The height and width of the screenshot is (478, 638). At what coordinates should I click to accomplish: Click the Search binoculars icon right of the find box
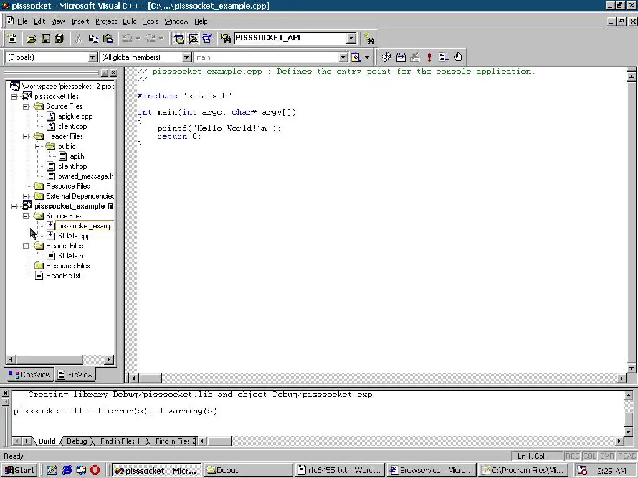tap(369, 39)
